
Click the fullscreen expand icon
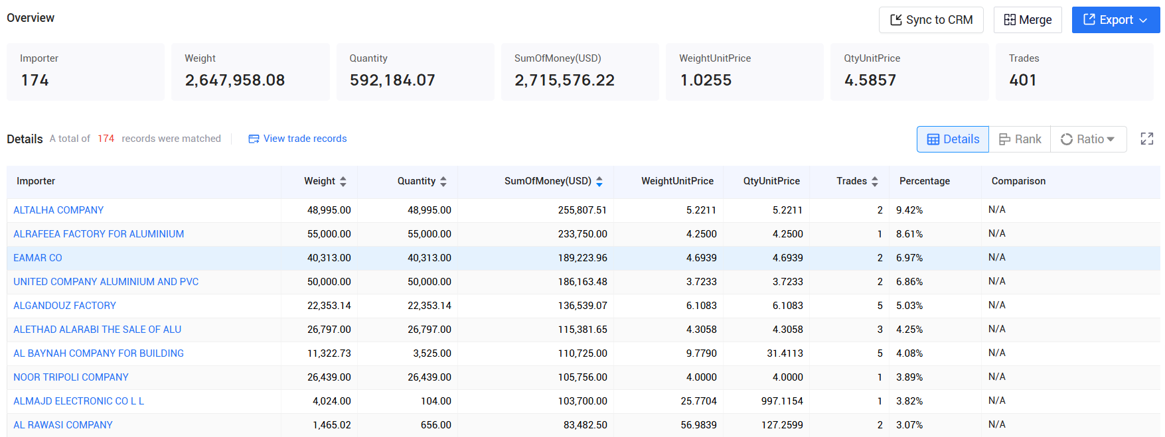[1146, 139]
